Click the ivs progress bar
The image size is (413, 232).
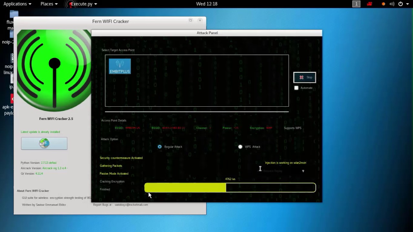tap(230, 188)
